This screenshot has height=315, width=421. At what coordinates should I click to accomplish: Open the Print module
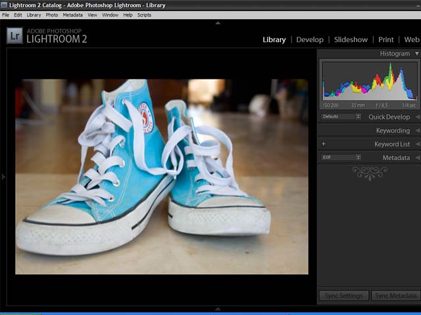pos(386,39)
